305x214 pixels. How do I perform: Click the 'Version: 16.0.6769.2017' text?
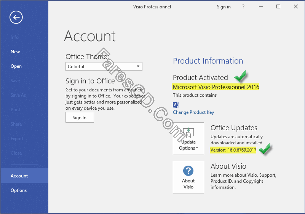[x=233, y=150]
